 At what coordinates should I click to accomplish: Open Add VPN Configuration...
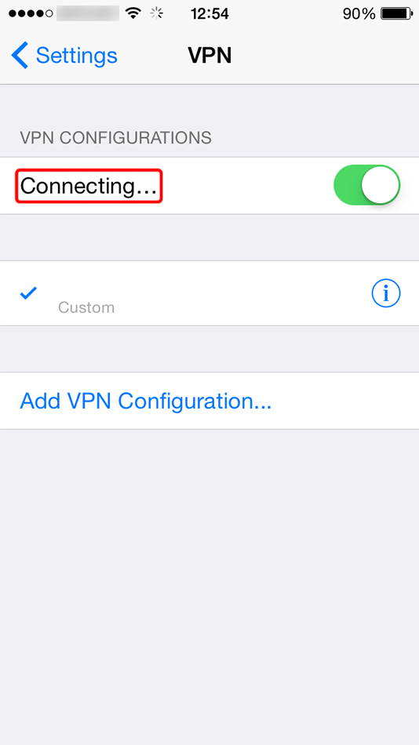coord(145,401)
